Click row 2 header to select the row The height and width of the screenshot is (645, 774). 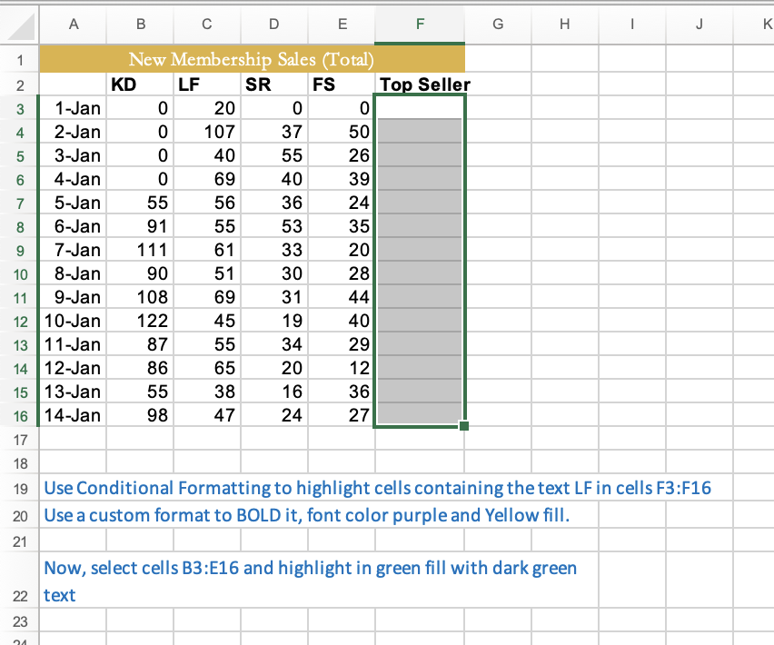[20, 84]
